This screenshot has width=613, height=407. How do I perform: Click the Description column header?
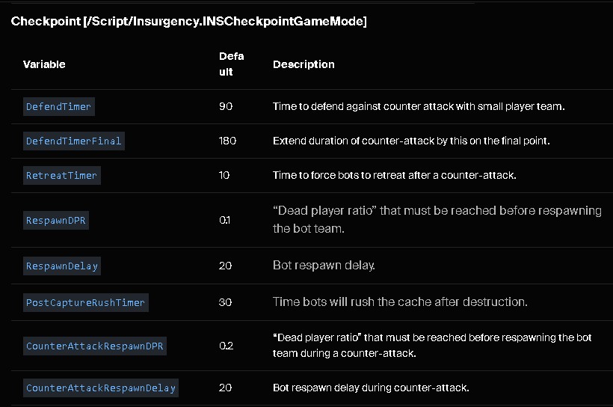tap(304, 64)
